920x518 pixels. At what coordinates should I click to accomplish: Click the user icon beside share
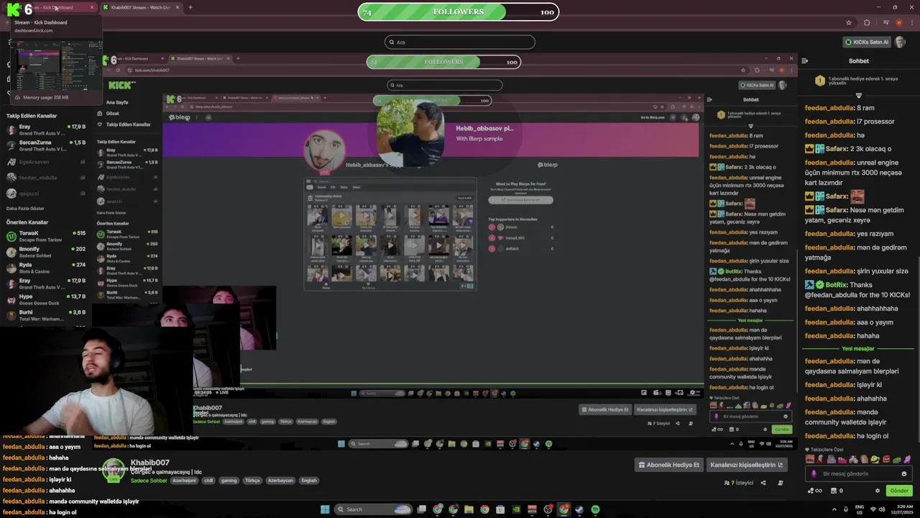pyautogui.click(x=781, y=483)
